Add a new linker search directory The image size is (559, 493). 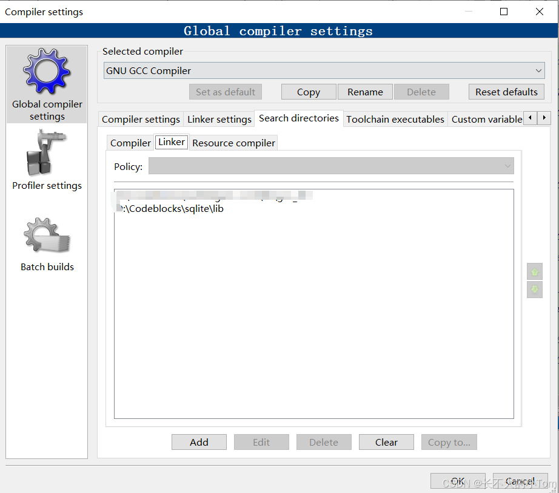coord(199,442)
